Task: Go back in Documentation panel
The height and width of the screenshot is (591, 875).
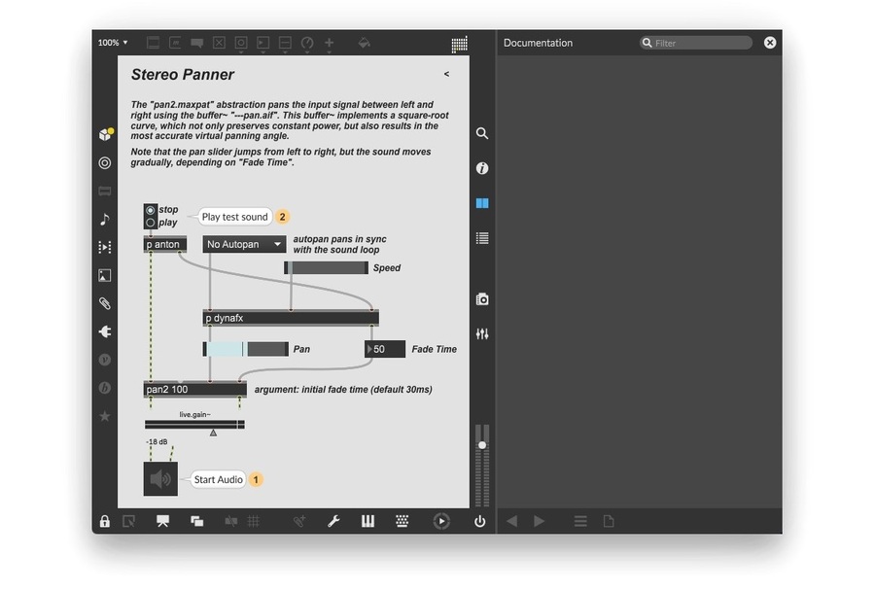Action: [x=511, y=521]
